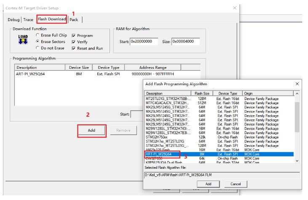This screenshot has width=308, height=200.
Task: Click the Remove button
Action: [x=123, y=130]
